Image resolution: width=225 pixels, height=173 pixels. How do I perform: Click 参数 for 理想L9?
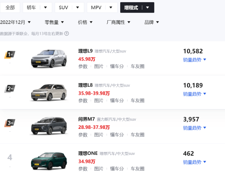pos(83,66)
